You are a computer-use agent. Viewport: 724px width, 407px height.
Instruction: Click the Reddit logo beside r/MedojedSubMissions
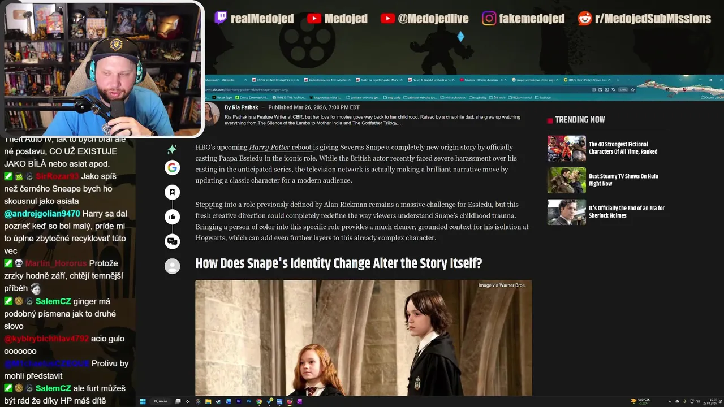(x=585, y=19)
